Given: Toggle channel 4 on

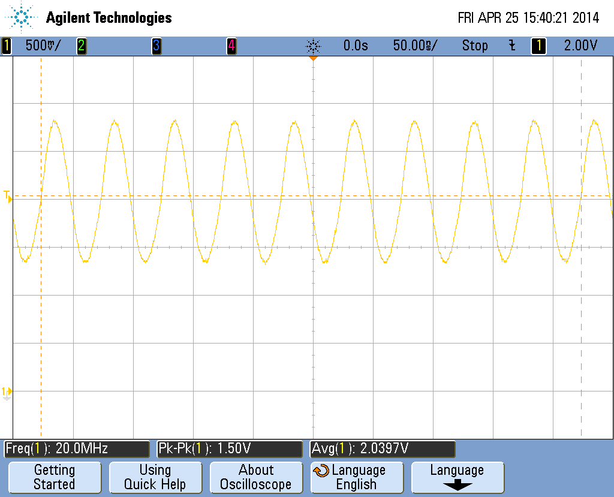Looking at the screenshot, I should [x=231, y=46].
